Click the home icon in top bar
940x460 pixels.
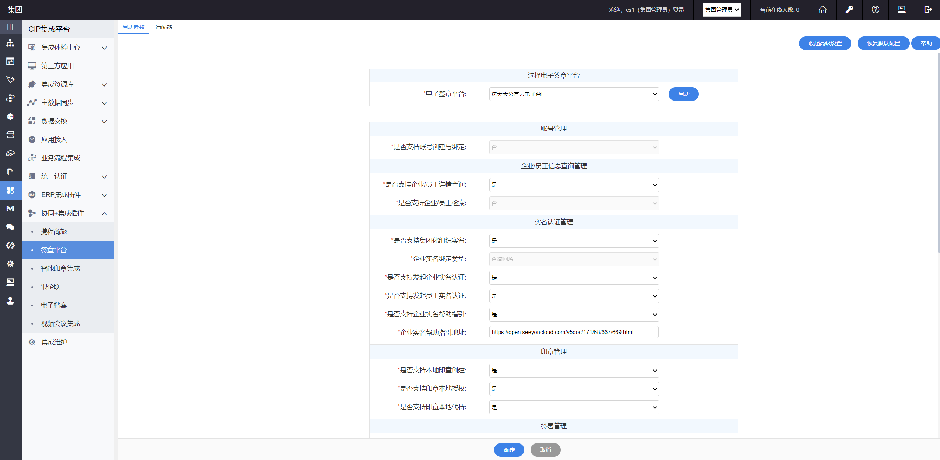coord(822,10)
